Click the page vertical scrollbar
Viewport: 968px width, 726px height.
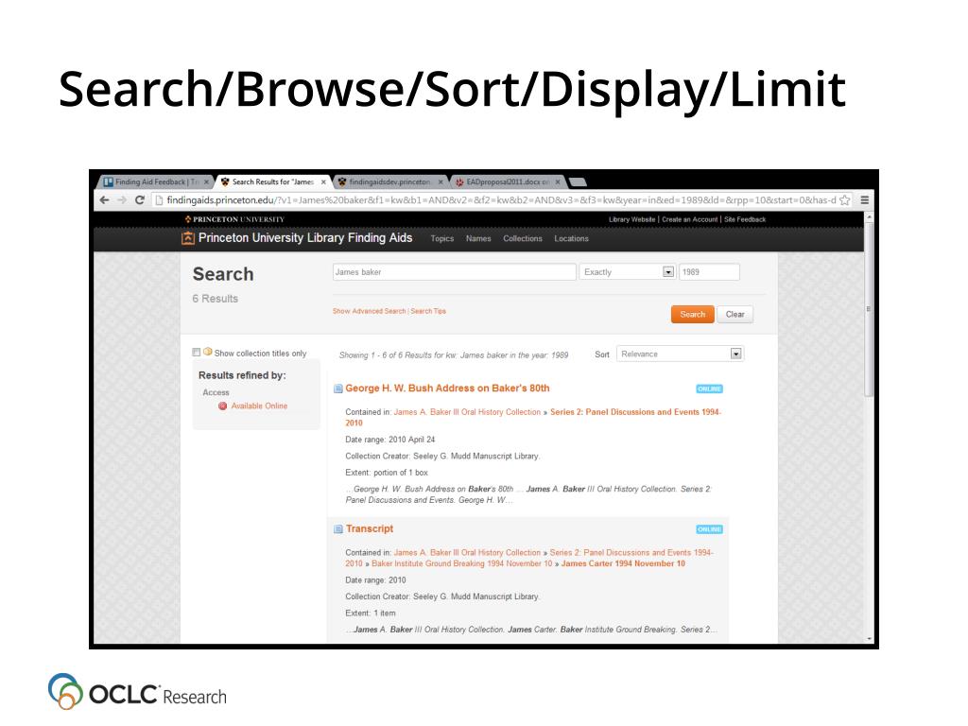pyautogui.click(x=870, y=309)
